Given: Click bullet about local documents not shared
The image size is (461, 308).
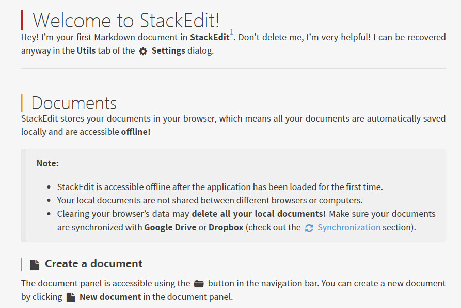Looking at the screenshot, I should point(210,201).
